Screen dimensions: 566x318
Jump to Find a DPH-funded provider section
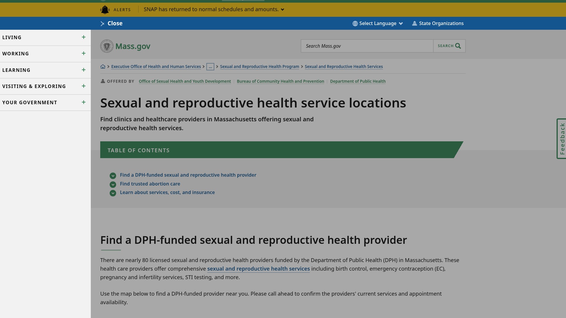[188, 175]
